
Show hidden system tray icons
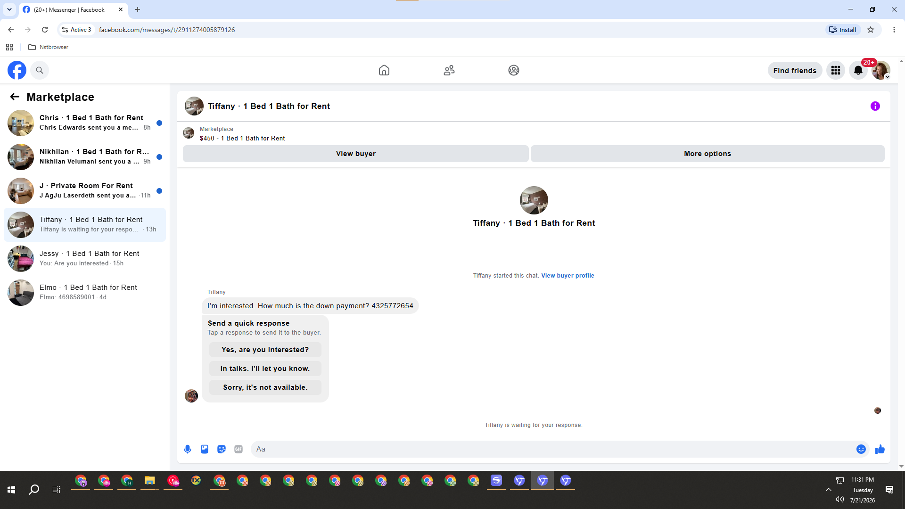click(x=828, y=490)
